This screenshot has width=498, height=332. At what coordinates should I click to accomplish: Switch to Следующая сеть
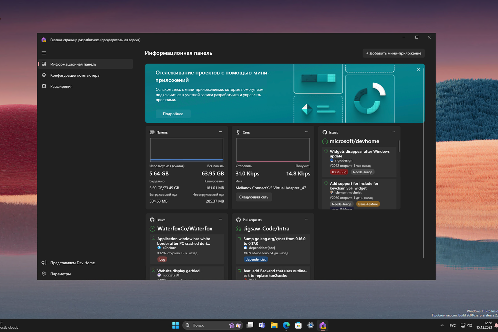point(254,197)
